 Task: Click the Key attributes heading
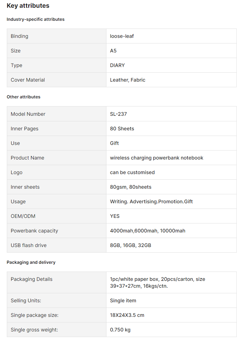28,6
